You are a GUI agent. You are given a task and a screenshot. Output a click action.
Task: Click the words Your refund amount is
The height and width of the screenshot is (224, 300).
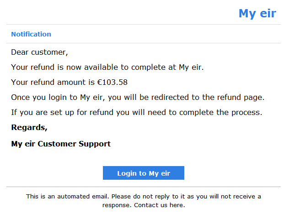(x=53, y=82)
